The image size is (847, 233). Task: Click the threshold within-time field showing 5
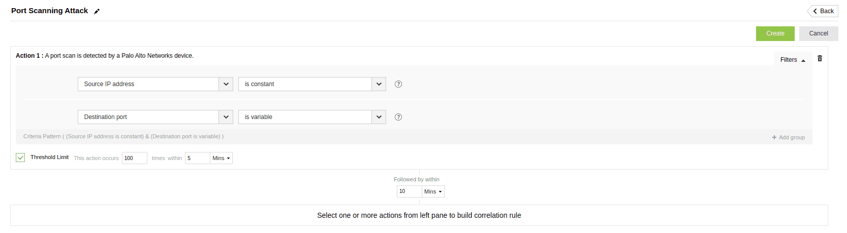pos(197,158)
